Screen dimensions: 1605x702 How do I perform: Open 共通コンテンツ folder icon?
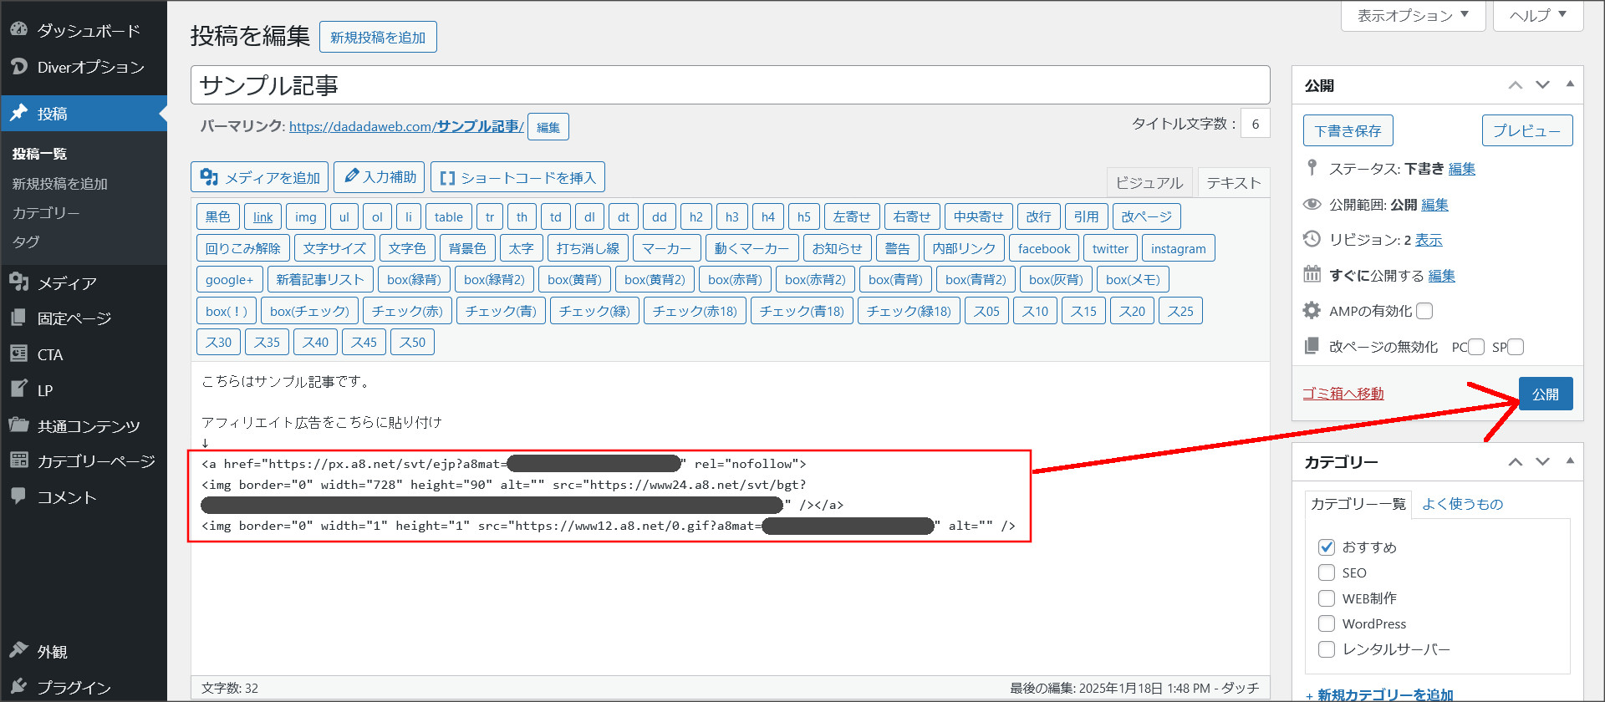click(x=18, y=425)
